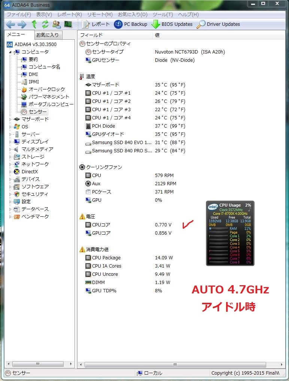
Task: Select the Samsung SSD 840 EVO row
Action: click(x=135, y=143)
